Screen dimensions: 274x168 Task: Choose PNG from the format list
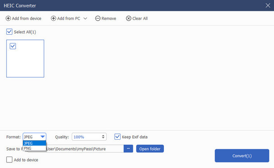pyautogui.click(x=34, y=148)
